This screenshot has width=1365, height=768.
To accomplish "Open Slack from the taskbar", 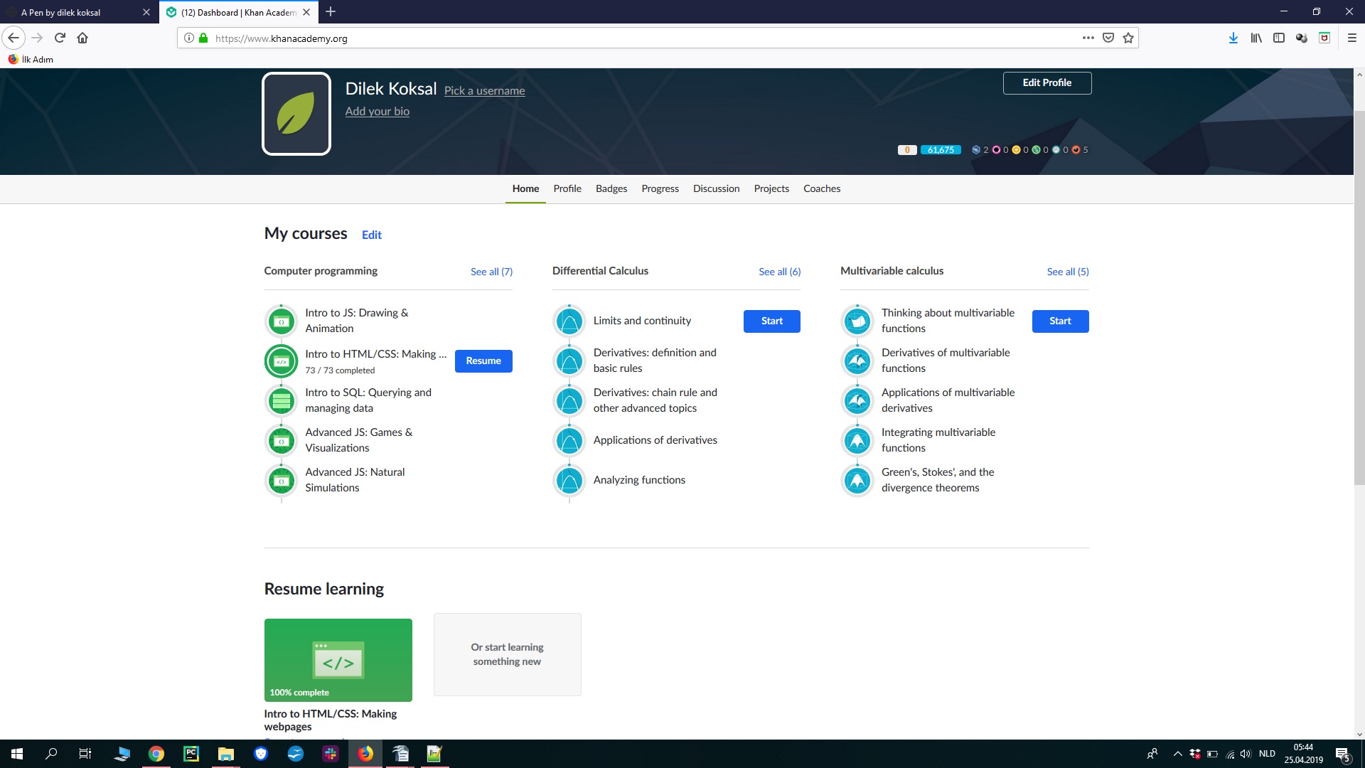I will (331, 754).
